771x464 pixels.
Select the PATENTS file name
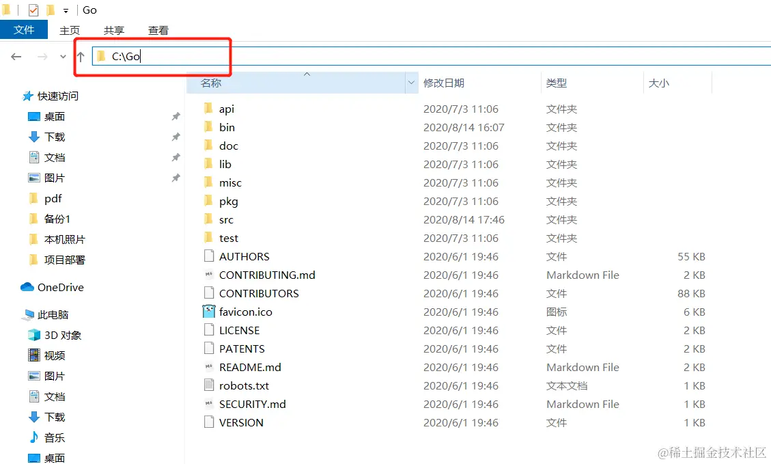[242, 349]
